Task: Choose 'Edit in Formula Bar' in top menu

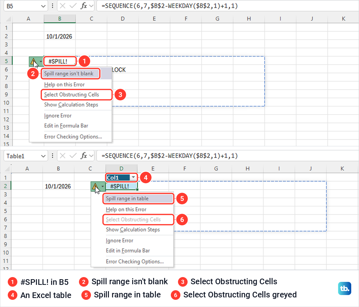Action: [x=70, y=126]
